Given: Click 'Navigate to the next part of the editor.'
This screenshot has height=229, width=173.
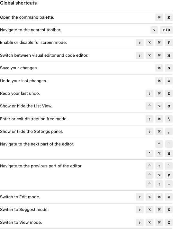Looking at the screenshot, I should coord(37,144).
